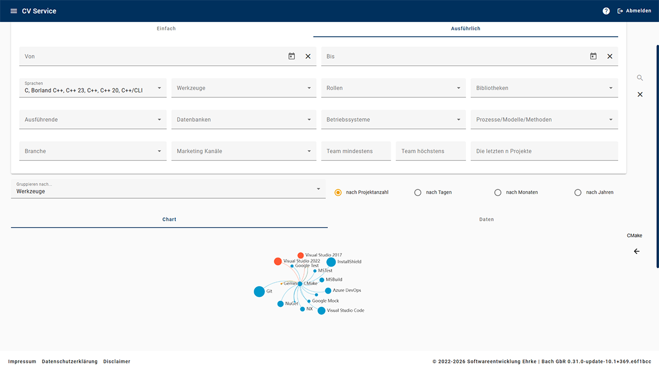
Task: Focus the Team mindestens field
Action: tap(356, 151)
